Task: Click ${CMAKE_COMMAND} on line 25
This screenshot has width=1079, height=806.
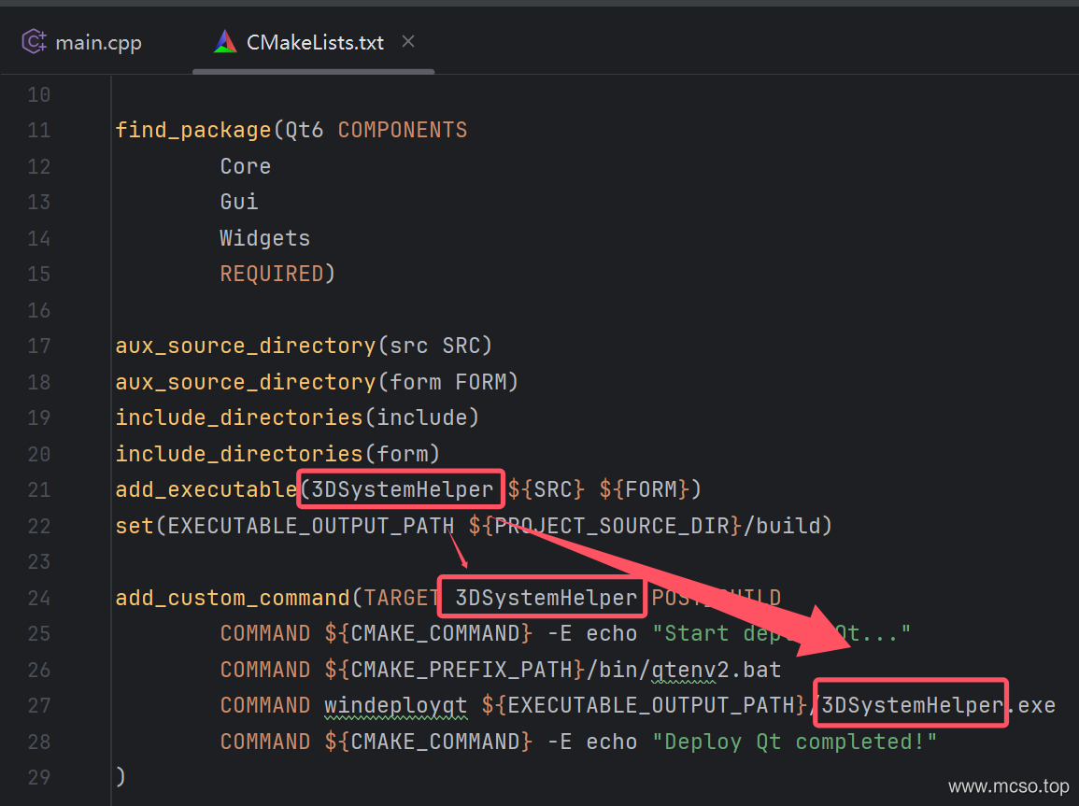Action: 429,634
